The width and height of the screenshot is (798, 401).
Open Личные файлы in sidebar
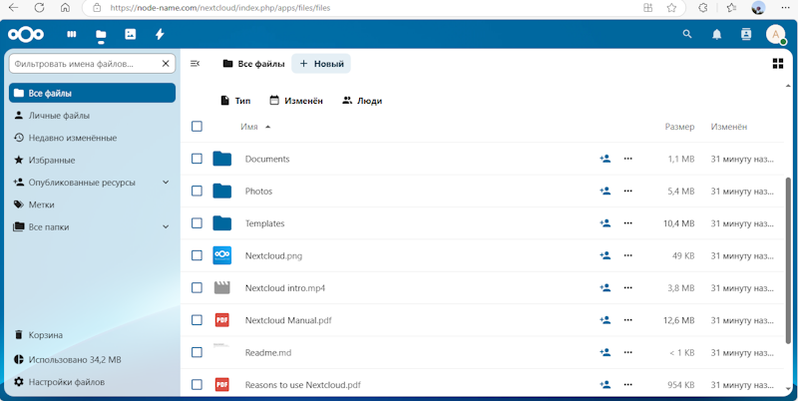92,116
